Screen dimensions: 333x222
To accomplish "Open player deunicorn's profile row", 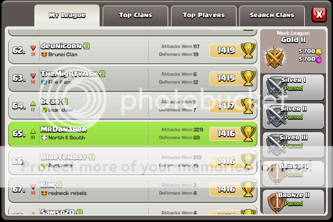I will point(133,51).
